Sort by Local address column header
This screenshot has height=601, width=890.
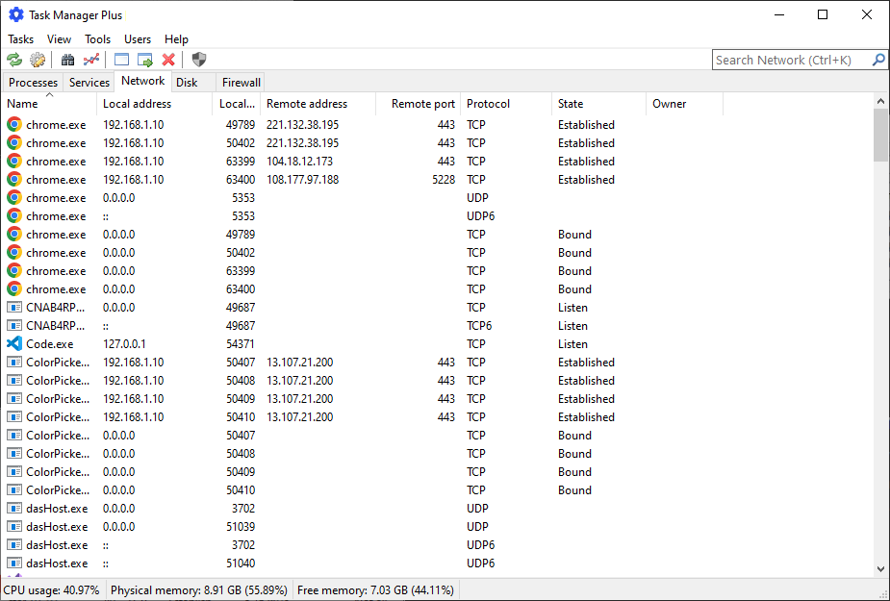click(154, 103)
